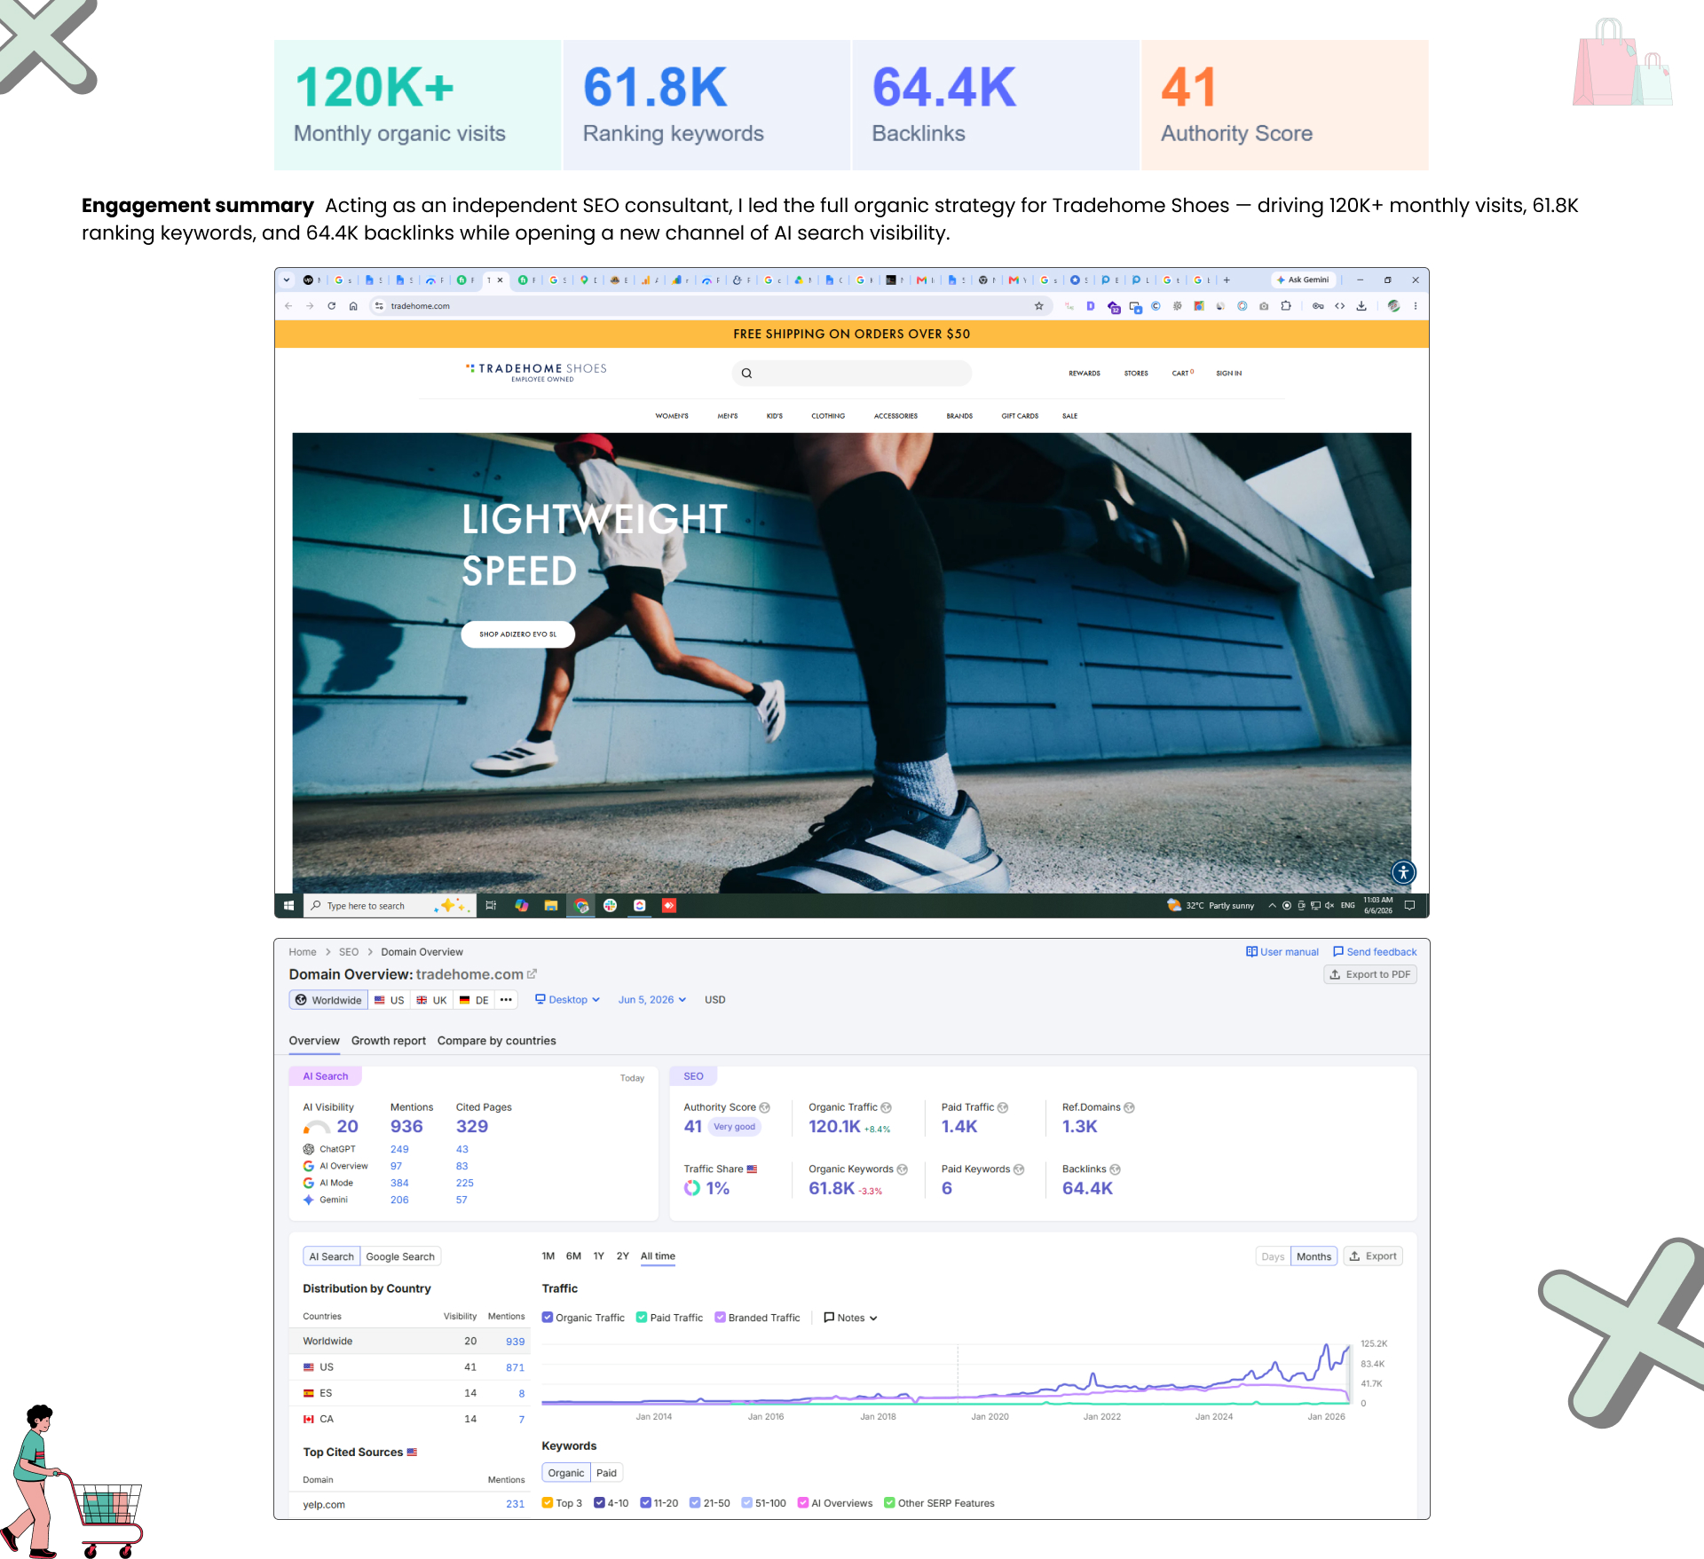
Task: Go to Chrome's home page button
Action: pyautogui.click(x=353, y=306)
